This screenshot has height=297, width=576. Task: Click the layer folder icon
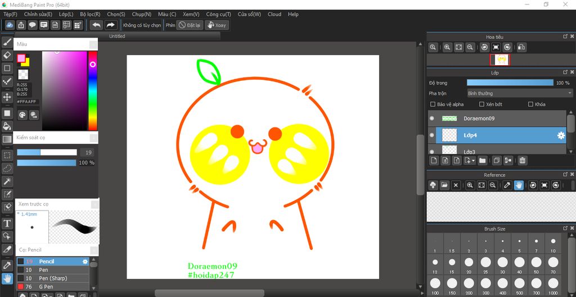pos(482,161)
